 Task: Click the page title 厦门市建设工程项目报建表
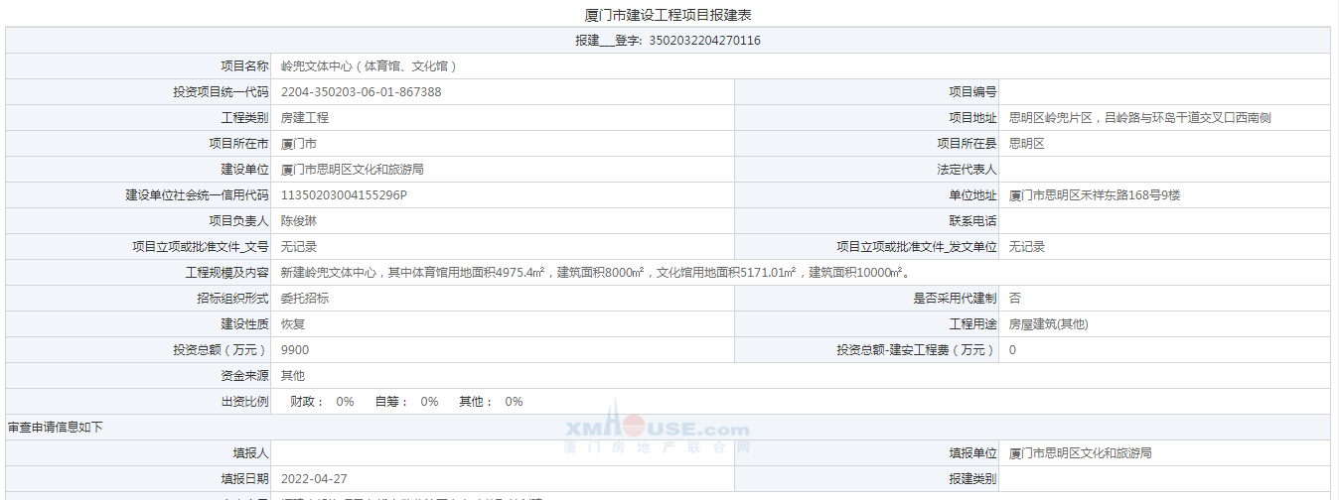668,15
